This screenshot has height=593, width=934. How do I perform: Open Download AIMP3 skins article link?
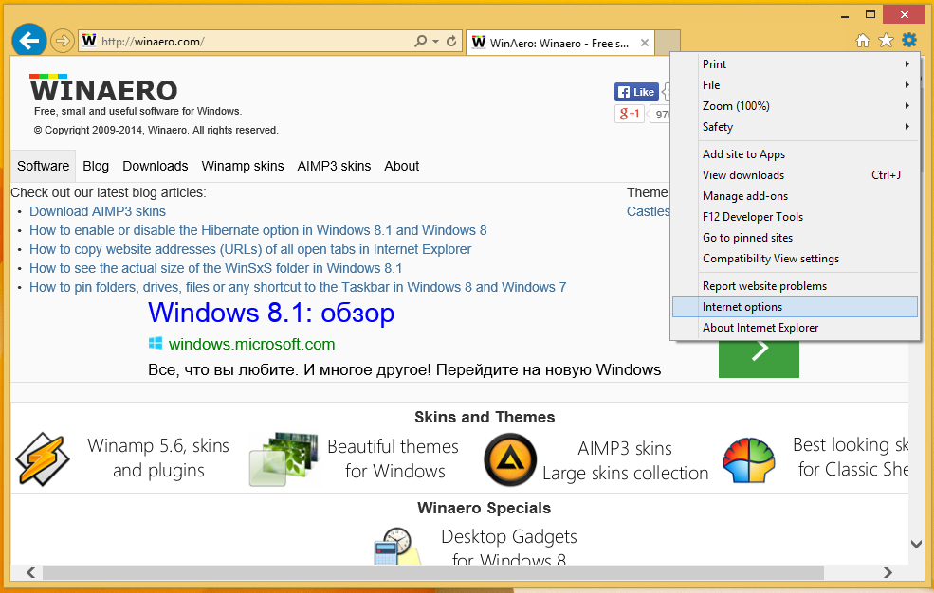click(98, 211)
